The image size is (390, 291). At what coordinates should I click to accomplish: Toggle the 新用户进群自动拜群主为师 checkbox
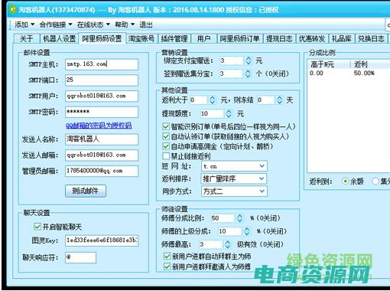pyautogui.click(x=167, y=256)
